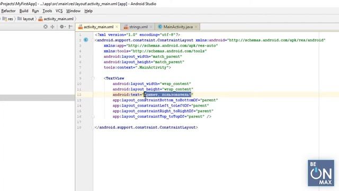
Task: Click the related class gutter icon on line 2
Action: 86,40
